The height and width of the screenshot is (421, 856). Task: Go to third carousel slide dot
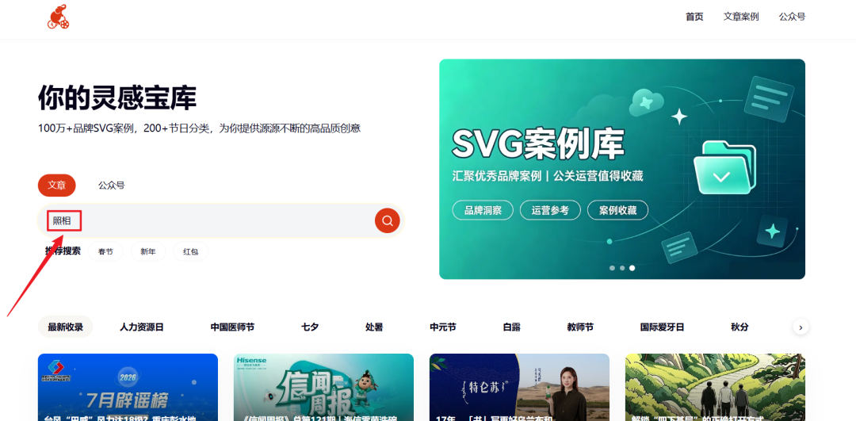[x=632, y=268]
